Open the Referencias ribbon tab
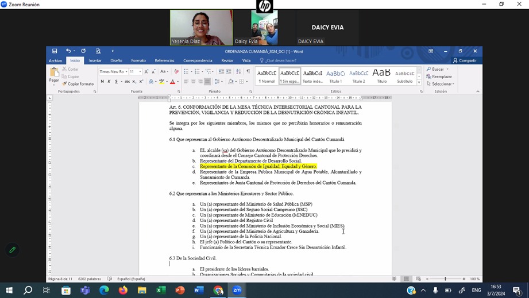 pyautogui.click(x=164, y=60)
